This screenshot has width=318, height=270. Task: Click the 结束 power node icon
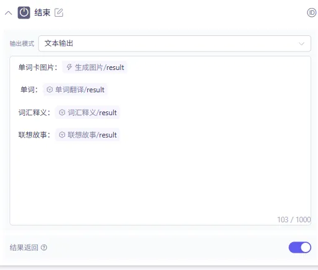[x=24, y=12]
